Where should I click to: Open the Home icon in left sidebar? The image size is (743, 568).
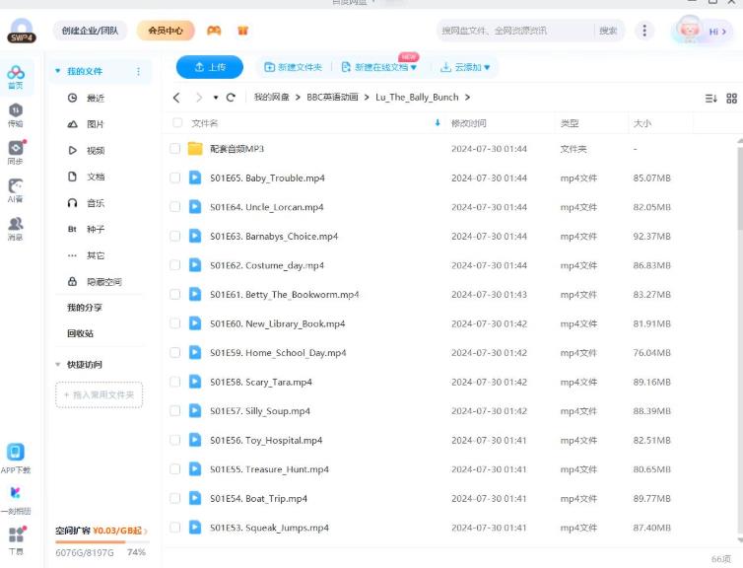16,77
